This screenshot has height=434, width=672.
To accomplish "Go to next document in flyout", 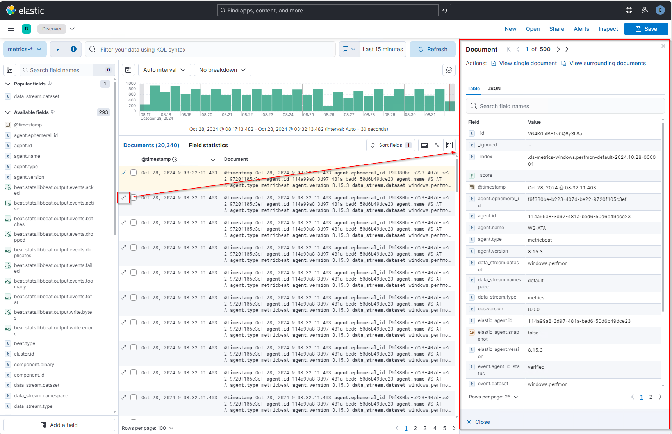I will coord(558,49).
